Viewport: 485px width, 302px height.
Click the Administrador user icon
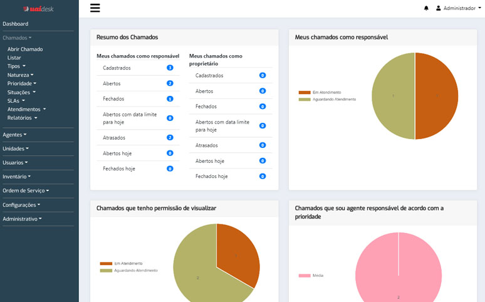(439, 8)
